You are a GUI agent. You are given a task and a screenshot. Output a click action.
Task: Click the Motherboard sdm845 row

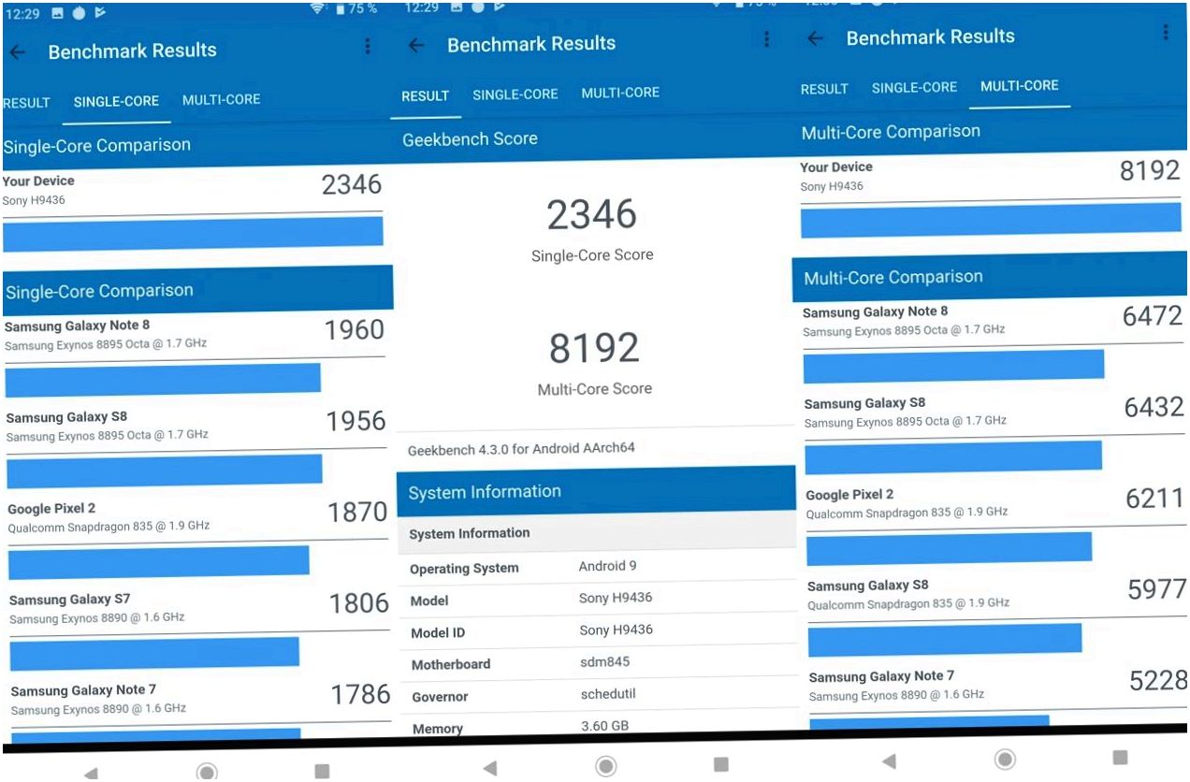tap(597, 663)
